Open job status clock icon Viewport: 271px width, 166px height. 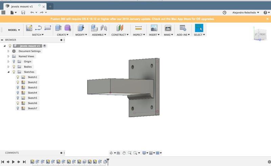pos(225,13)
